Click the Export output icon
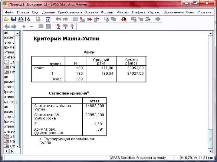 (x=38, y=19)
